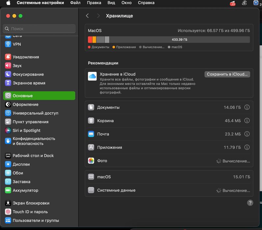Click the macOS laptop icon
262x230 pixels.
(91, 177)
